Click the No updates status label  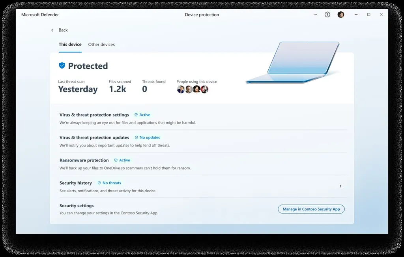click(150, 137)
